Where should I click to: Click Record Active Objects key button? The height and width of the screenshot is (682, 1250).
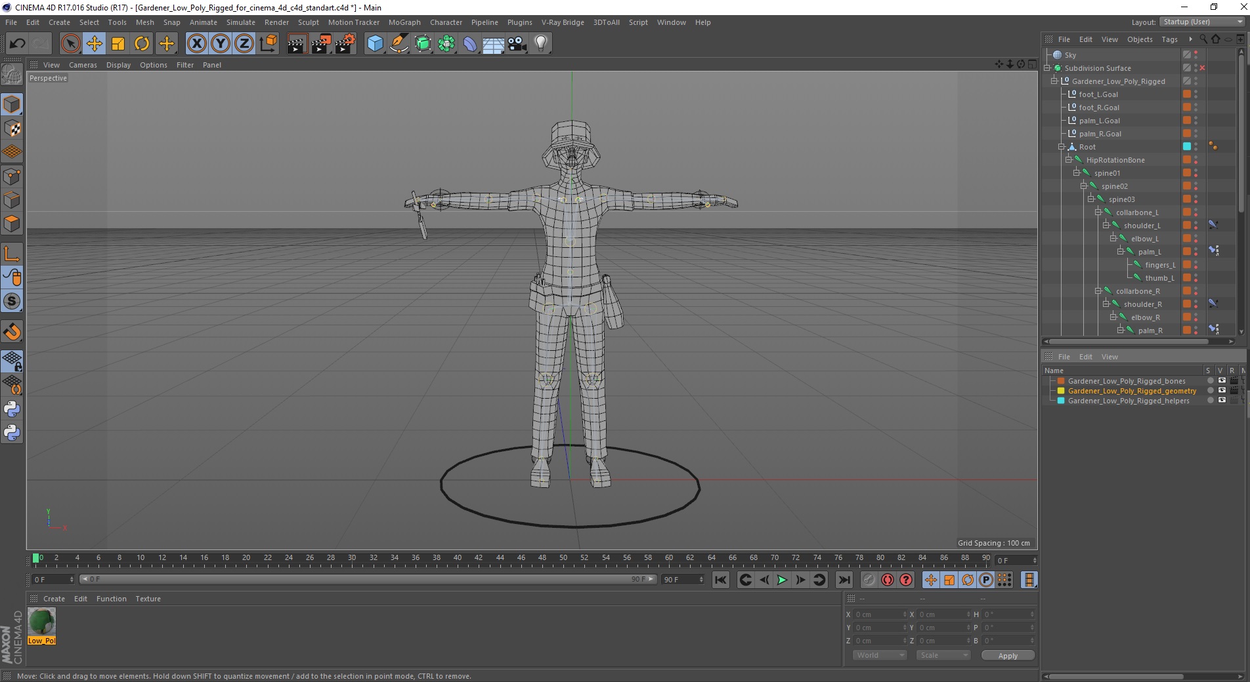coord(869,580)
